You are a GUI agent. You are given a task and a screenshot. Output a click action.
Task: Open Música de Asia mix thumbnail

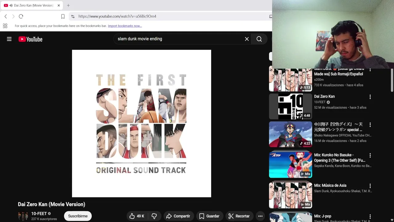(291, 195)
